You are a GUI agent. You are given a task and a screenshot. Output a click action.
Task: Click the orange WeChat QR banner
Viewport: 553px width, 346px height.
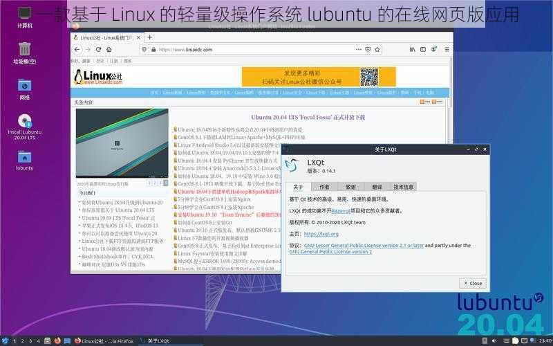[x=319, y=77]
